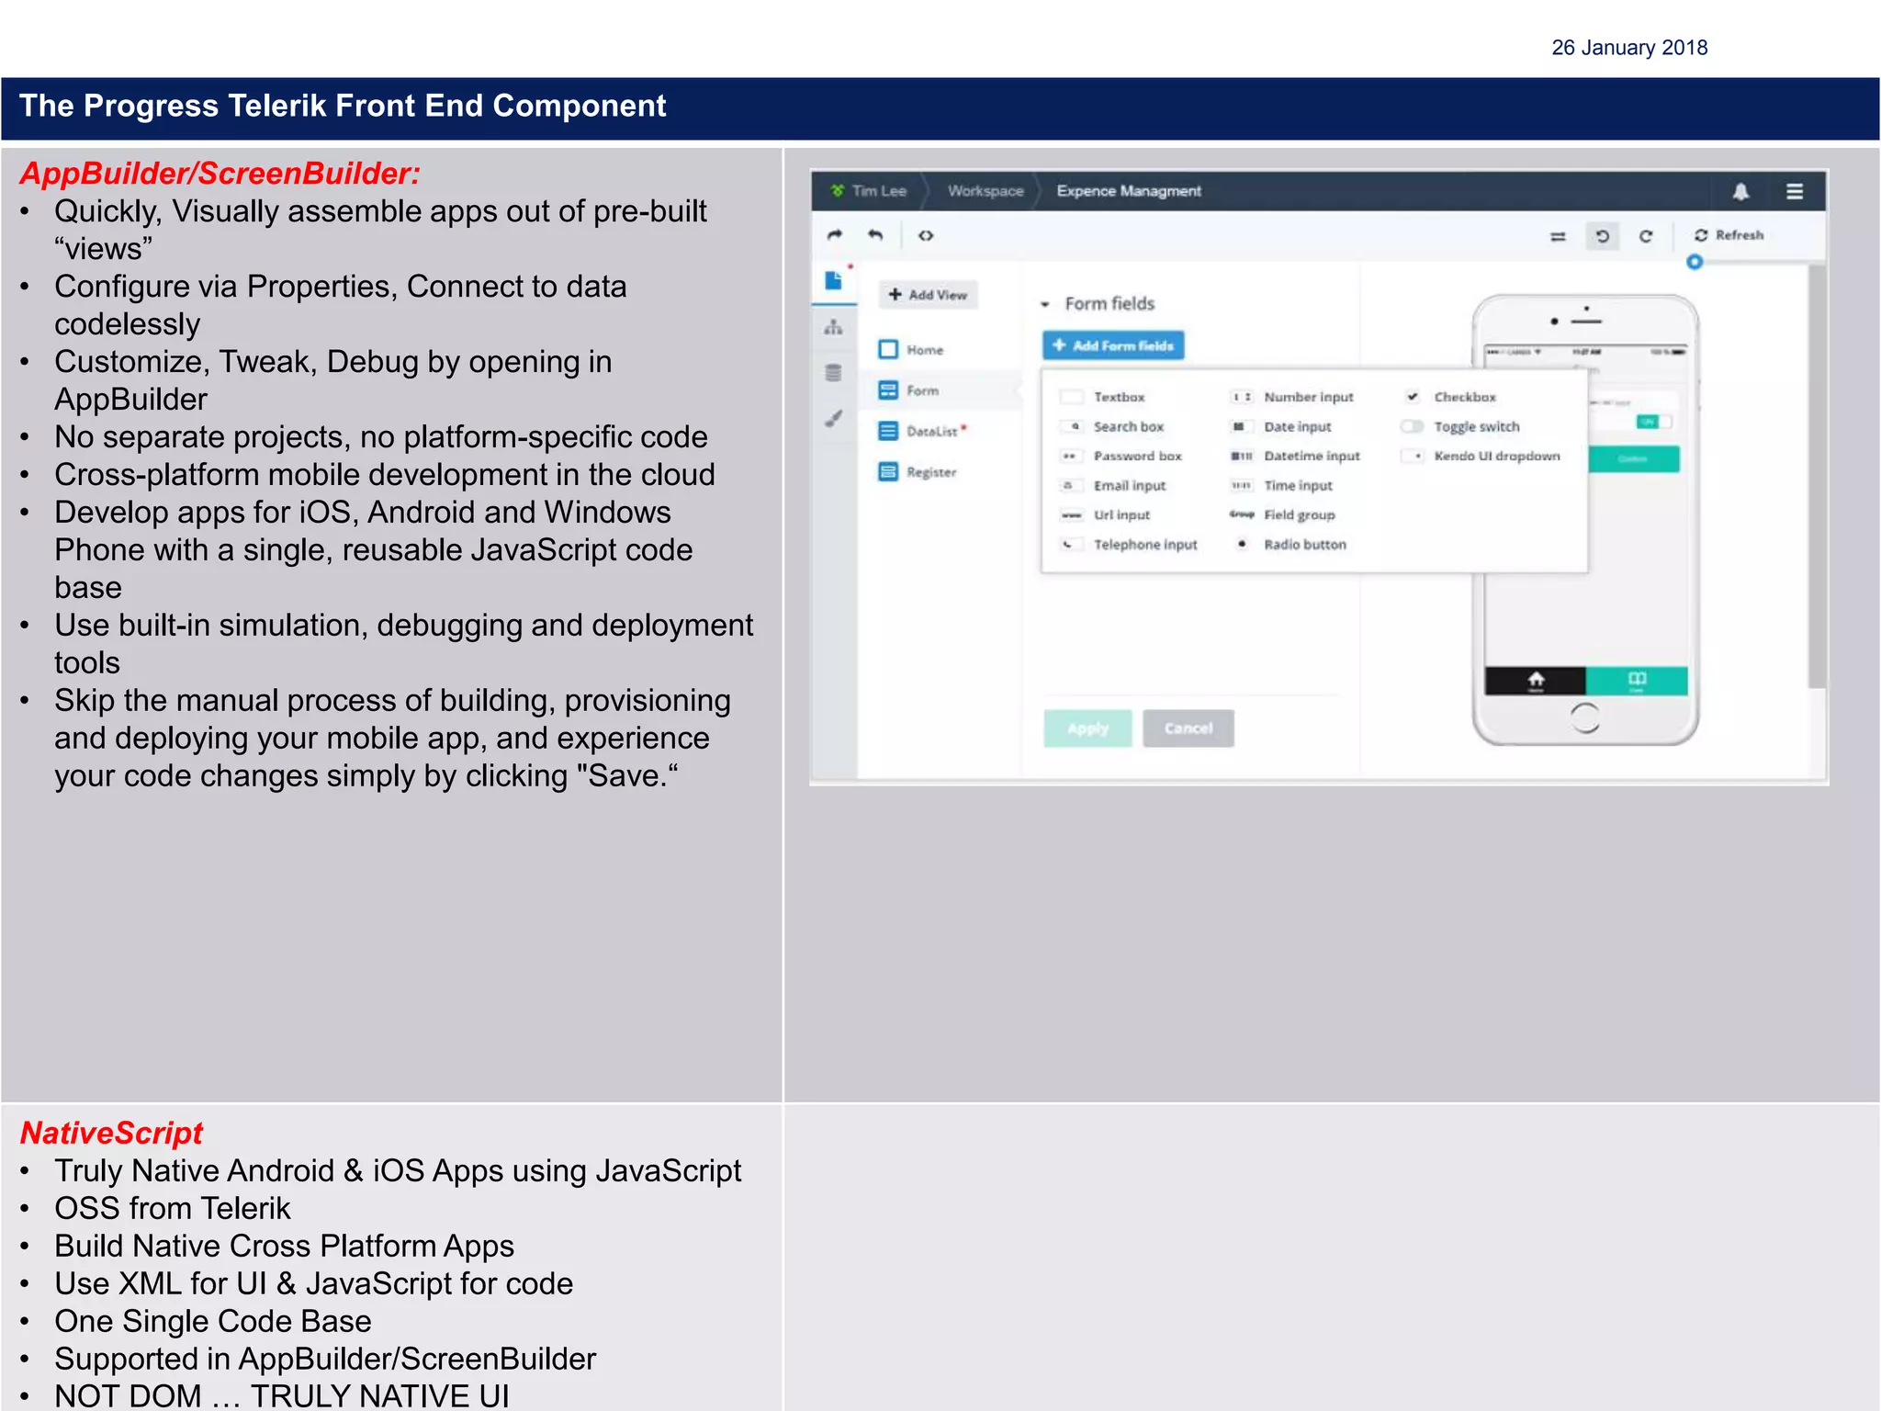This screenshot has width=1881, height=1411.
Task: Open the hamburger menu icon
Action: [1794, 191]
